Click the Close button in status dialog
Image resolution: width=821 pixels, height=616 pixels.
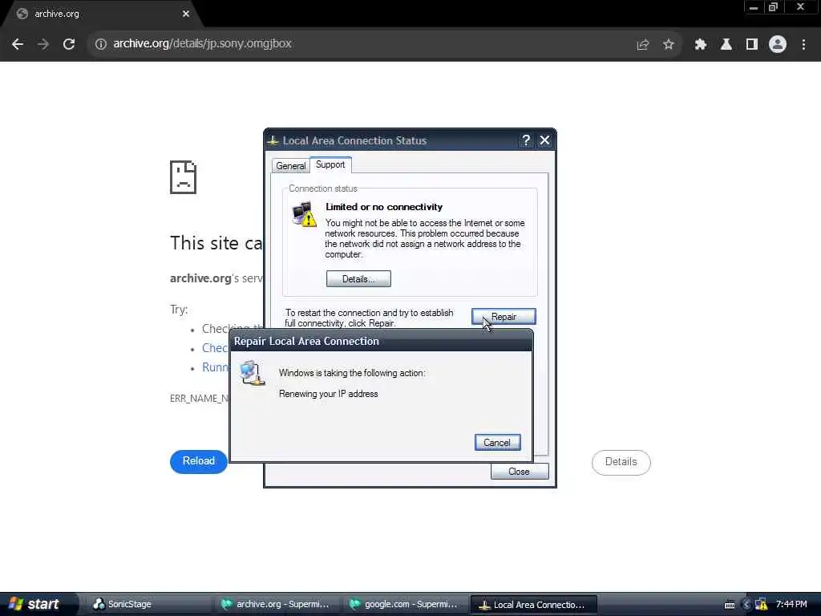[520, 472]
